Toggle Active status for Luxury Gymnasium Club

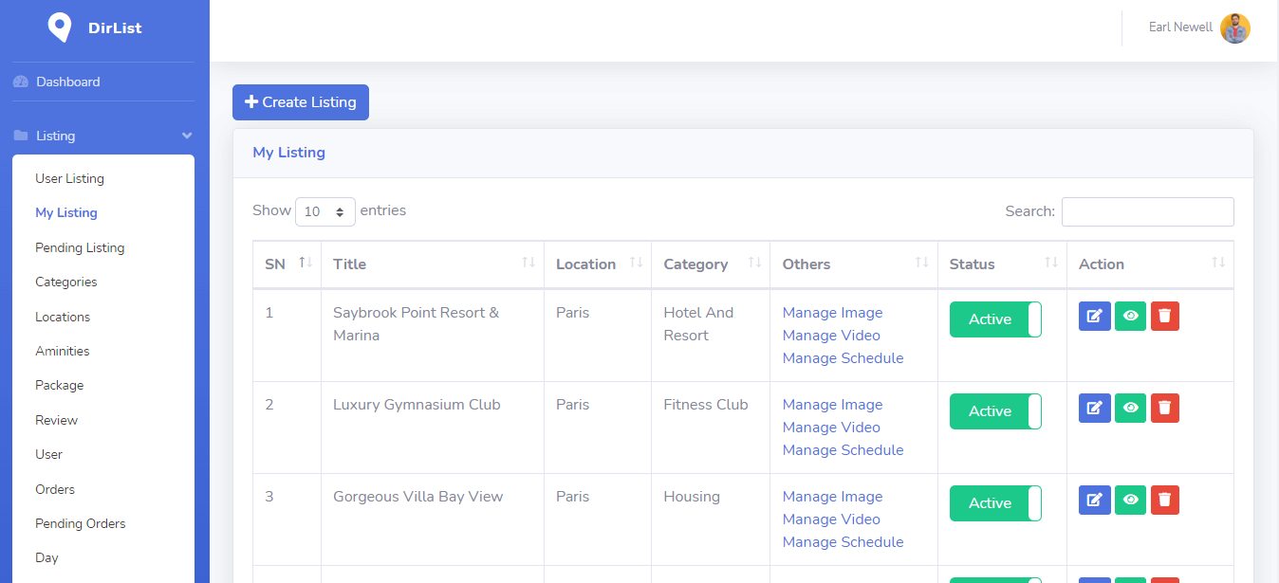pyautogui.click(x=995, y=411)
